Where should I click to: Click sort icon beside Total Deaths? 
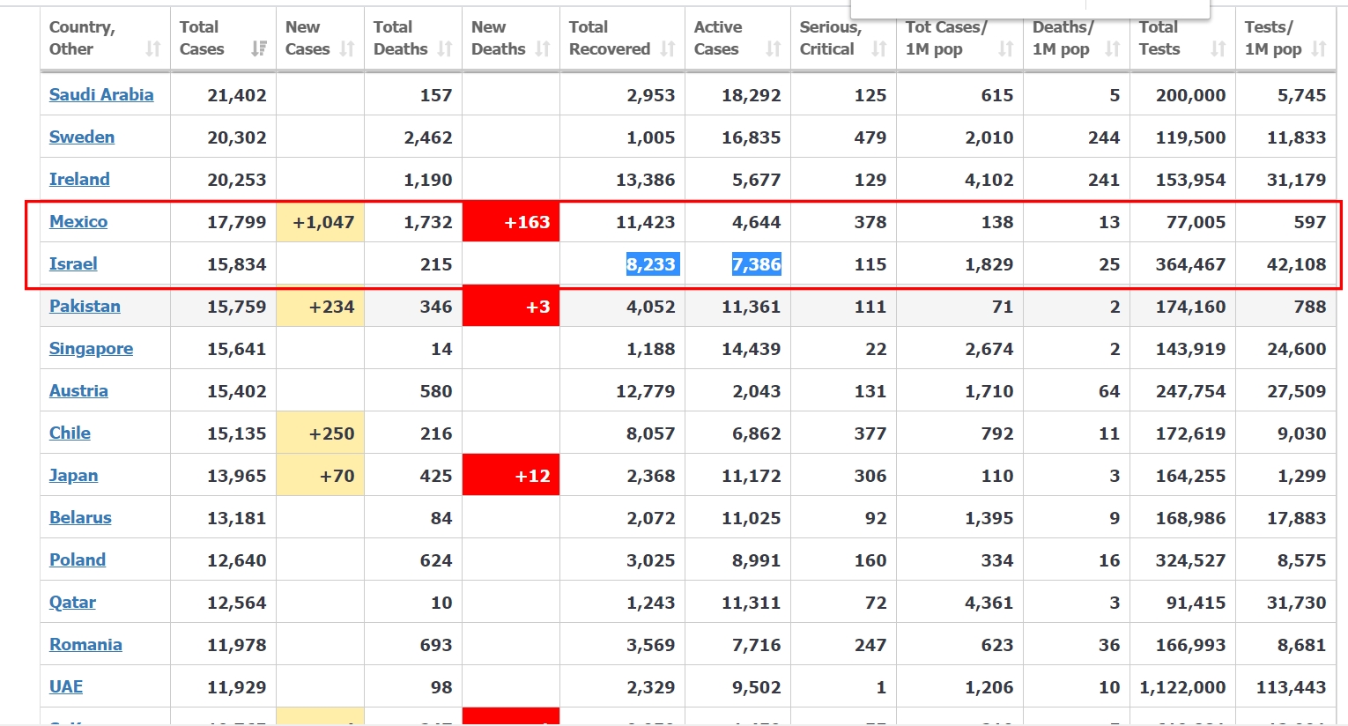445,49
